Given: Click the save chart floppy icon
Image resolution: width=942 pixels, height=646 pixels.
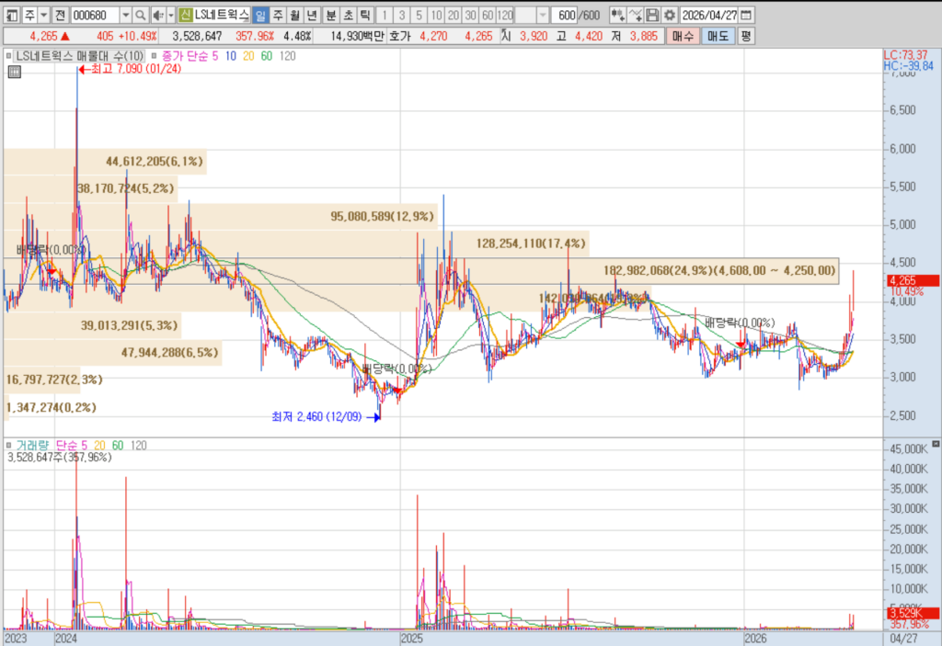Looking at the screenshot, I should [652, 15].
